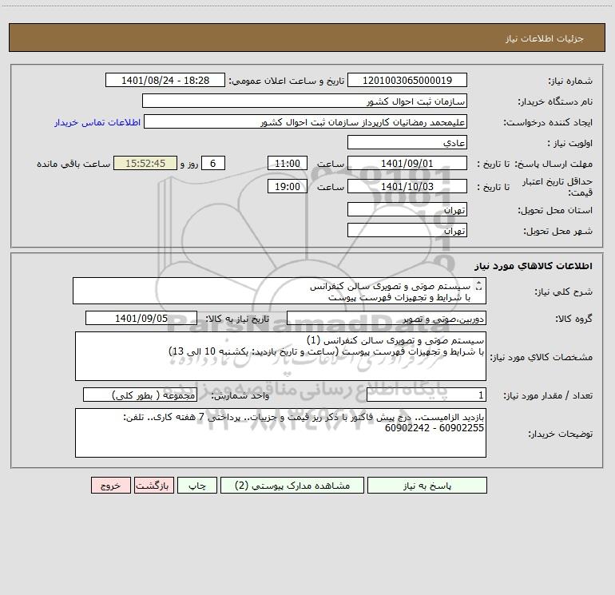The width and height of the screenshot is (615, 595).
Task: Click the deadline time field 11:00
Action: [x=287, y=163]
